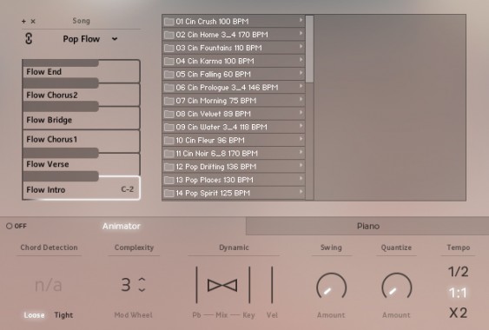Click folder icon of 04 Cin Karma

point(169,61)
